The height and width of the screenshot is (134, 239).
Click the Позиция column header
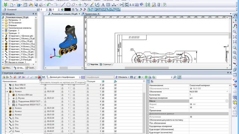(91, 82)
